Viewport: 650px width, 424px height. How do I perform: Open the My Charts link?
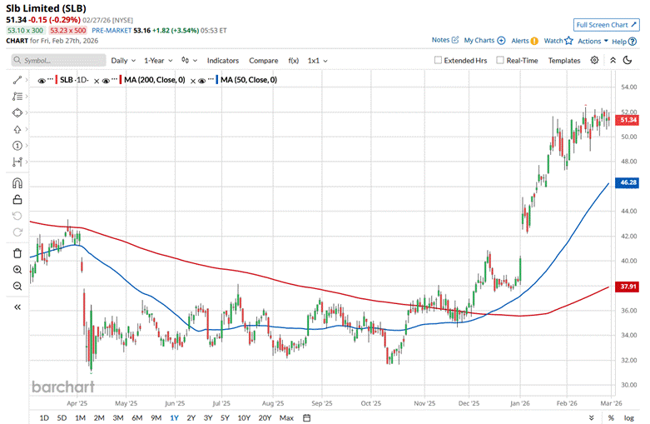pyautogui.click(x=483, y=40)
